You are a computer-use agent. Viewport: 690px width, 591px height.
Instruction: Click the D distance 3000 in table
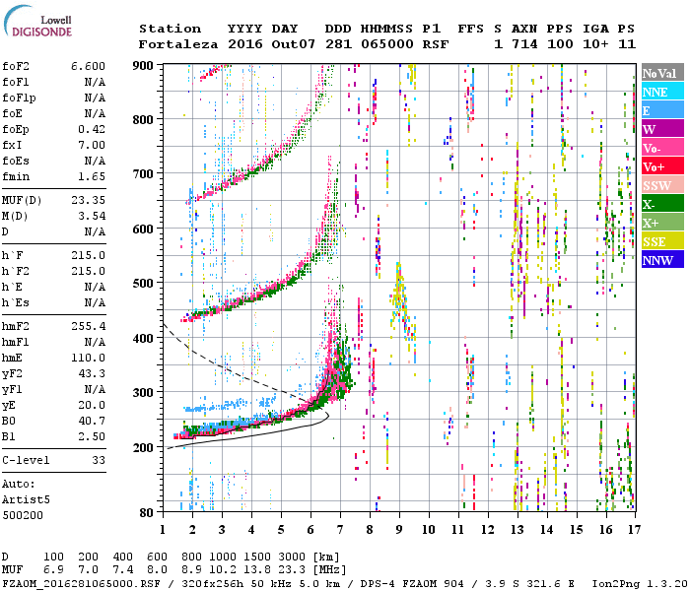[292, 558]
